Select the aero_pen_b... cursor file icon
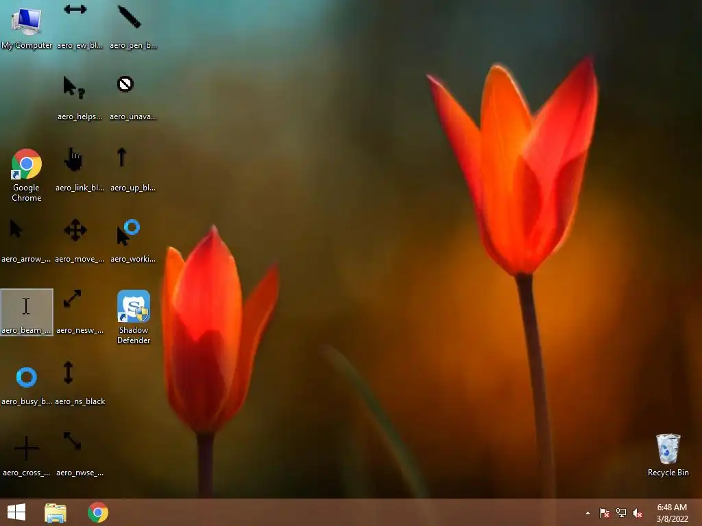 click(133, 27)
